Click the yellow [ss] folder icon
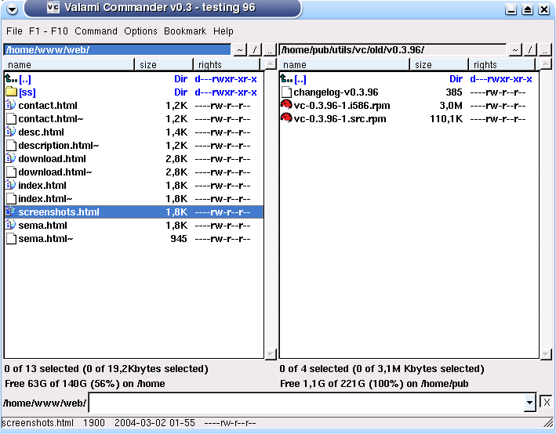The image size is (556, 434). coord(11,92)
